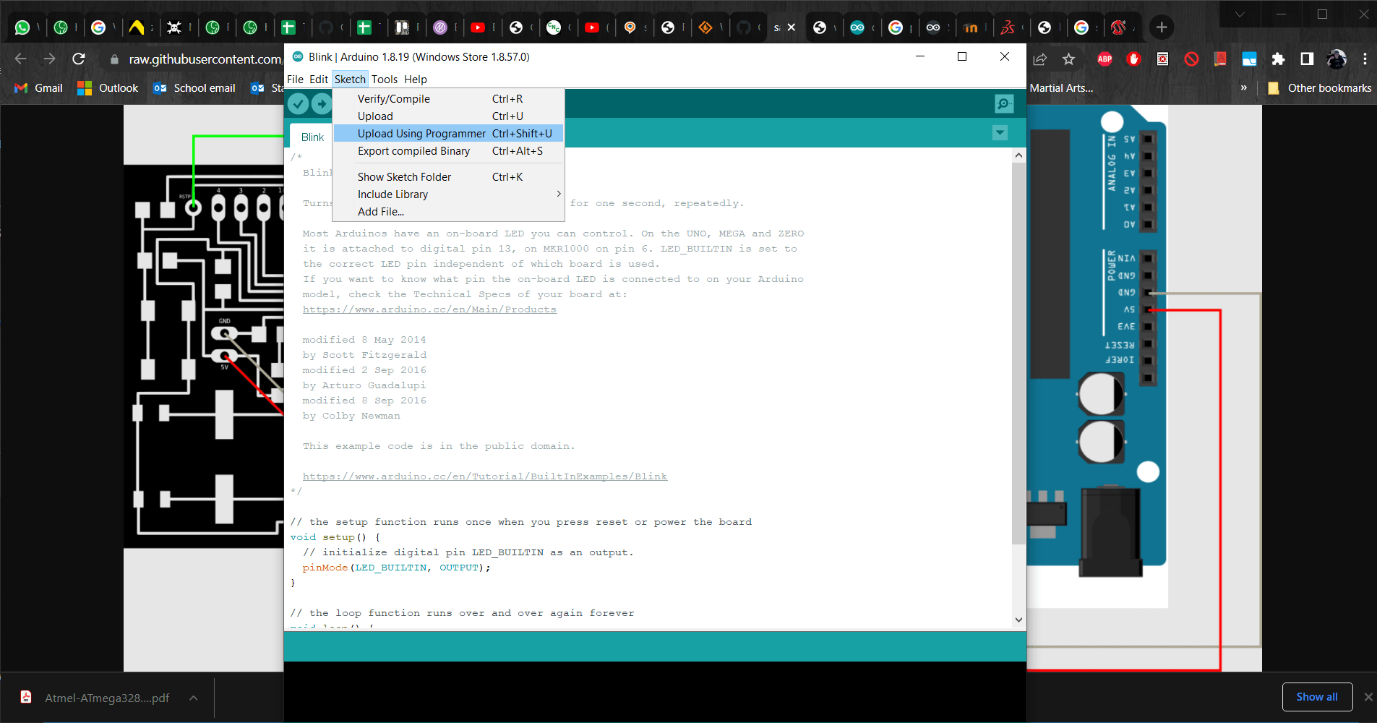Open the File menu in Arduino
This screenshot has height=723, width=1377.
(x=295, y=80)
